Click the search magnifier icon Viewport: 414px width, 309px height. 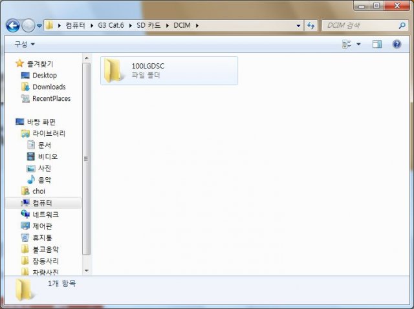[x=402, y=26]
